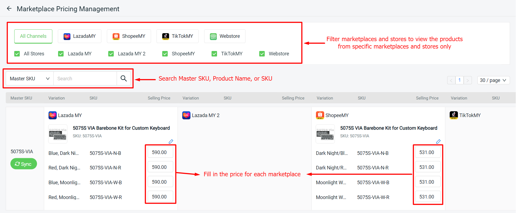Click the back arrow beside page title

[9, 8]
